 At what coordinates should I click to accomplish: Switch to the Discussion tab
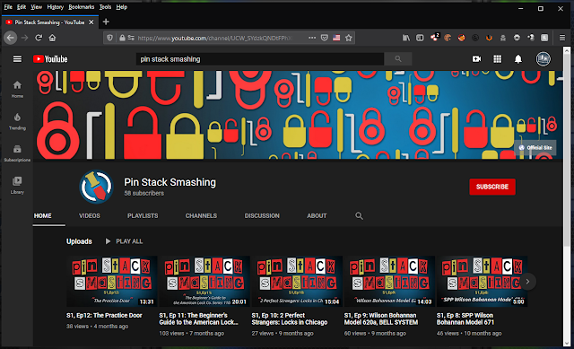coord(262,215)
